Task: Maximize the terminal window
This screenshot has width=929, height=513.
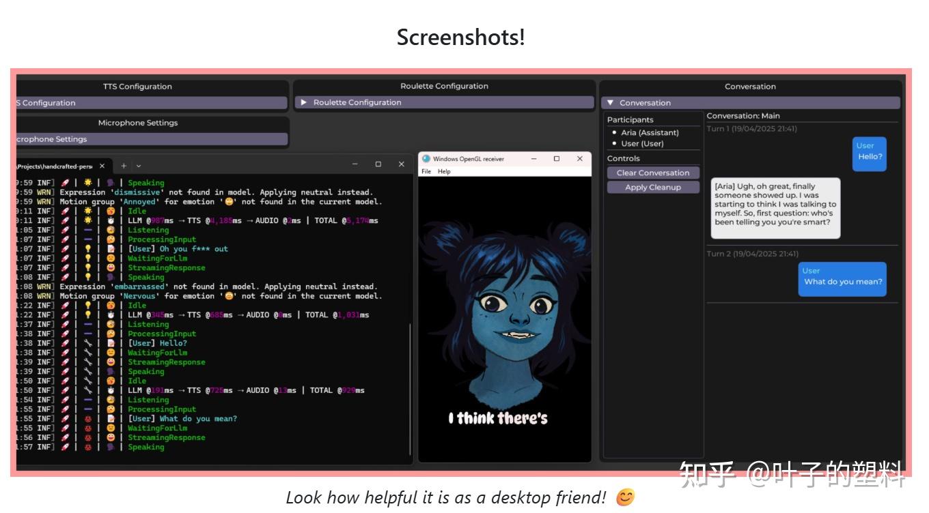Action: pyautogui.click(x=378, y=164)
